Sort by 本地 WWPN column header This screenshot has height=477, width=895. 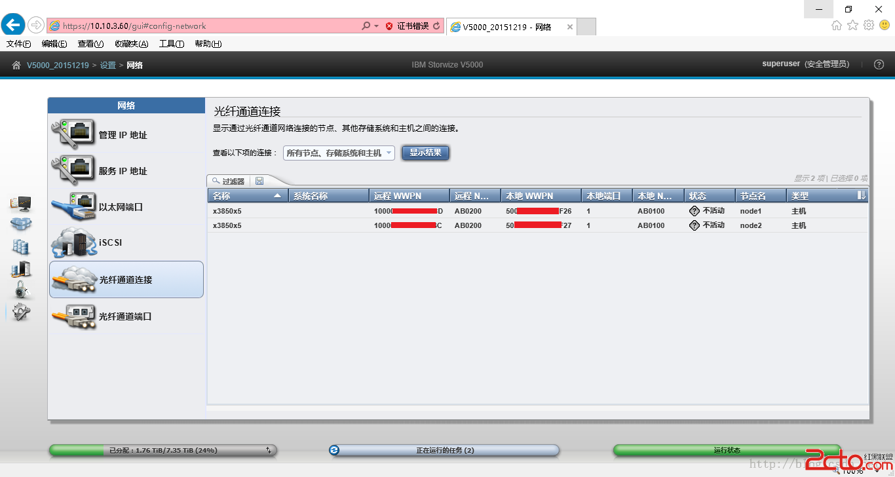point(542,195)
